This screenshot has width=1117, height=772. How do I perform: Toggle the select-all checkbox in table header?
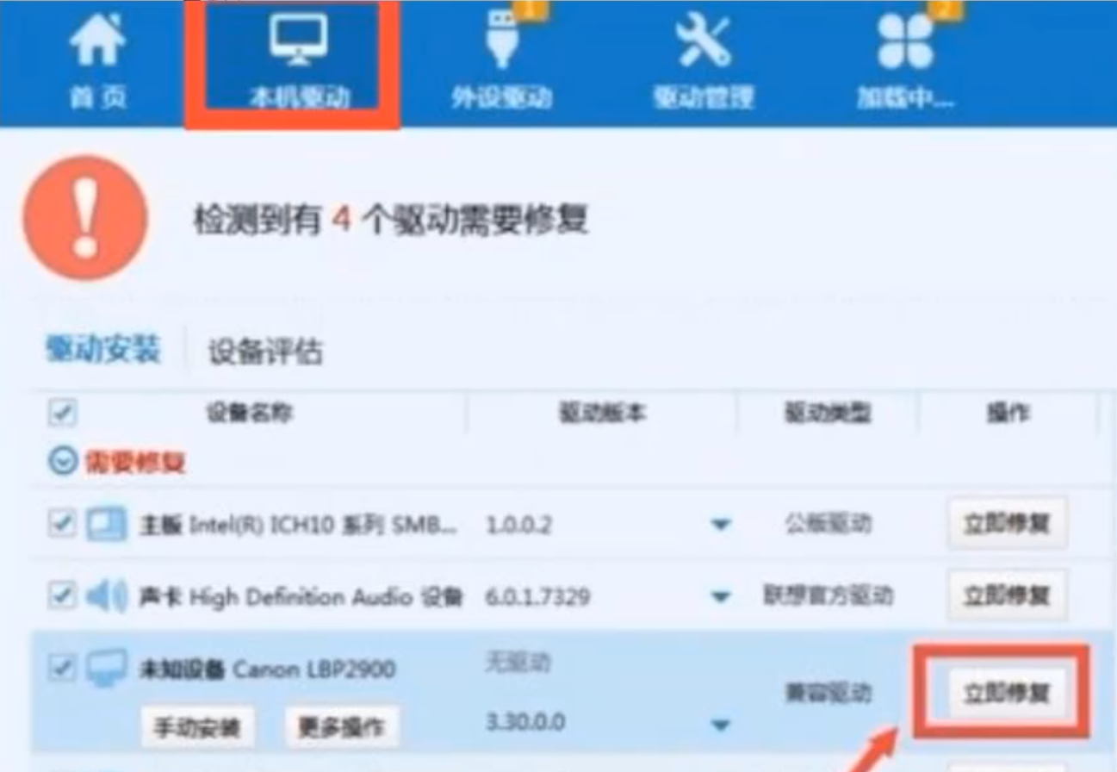pos(62,414)
